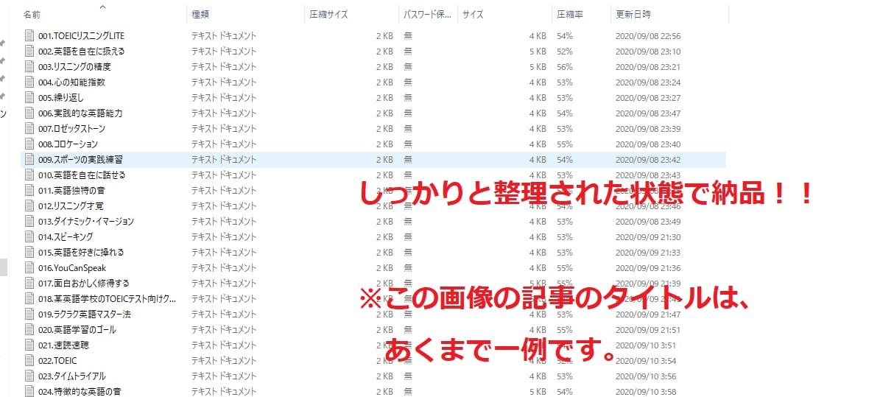Screen dimensions: 880x397
Task: Click the file icon of 017.面白おかしく修得する
Action: [x=29, y=283]
